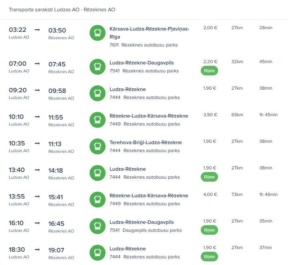This screenshot has height=265, width=288.
Task: Select the bus icon for the 13:55 trip
Action: pos(98,200)
